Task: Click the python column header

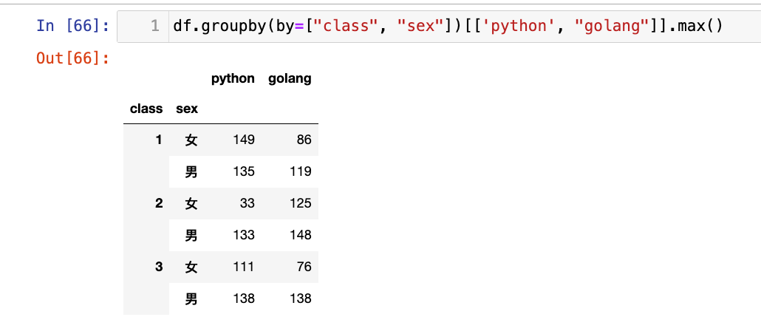Action: (233, 78)
